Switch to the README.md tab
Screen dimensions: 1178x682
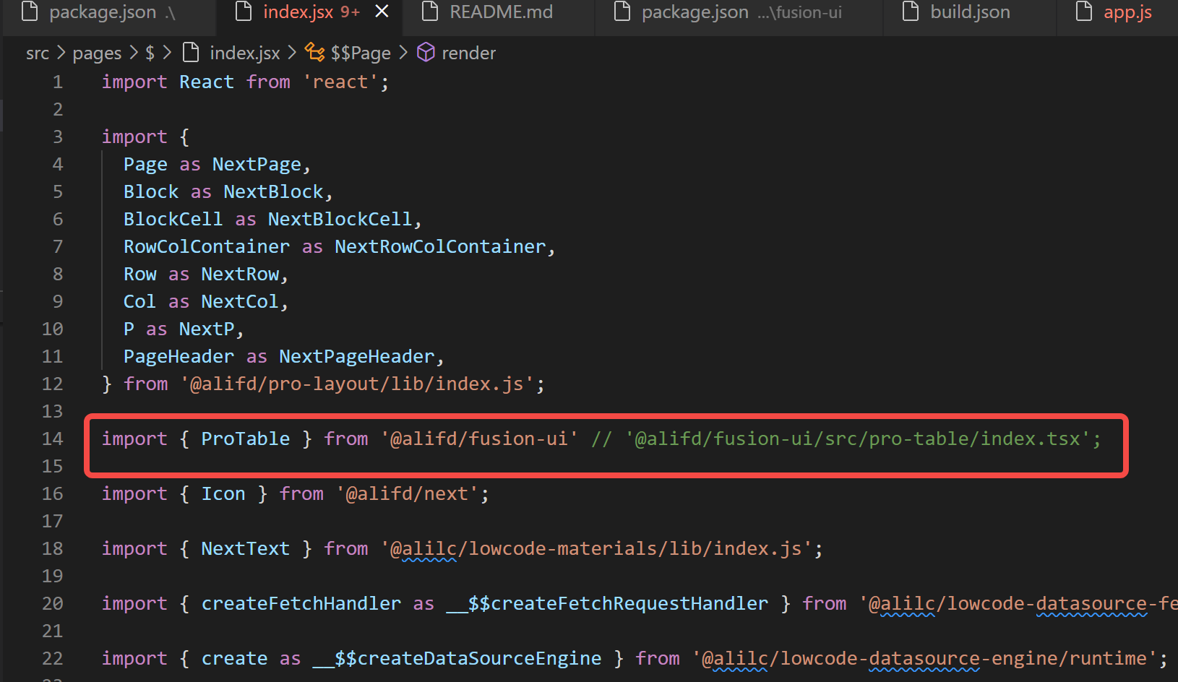[501, 12]
